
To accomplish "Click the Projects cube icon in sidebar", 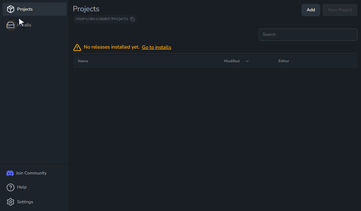I will [x=10, y=9].
